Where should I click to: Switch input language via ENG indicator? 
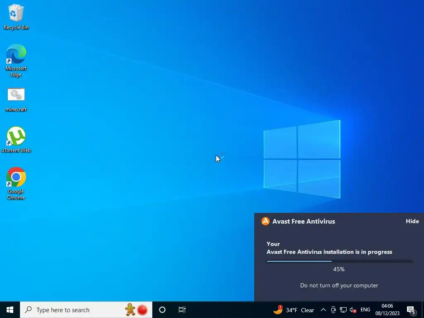365,310
